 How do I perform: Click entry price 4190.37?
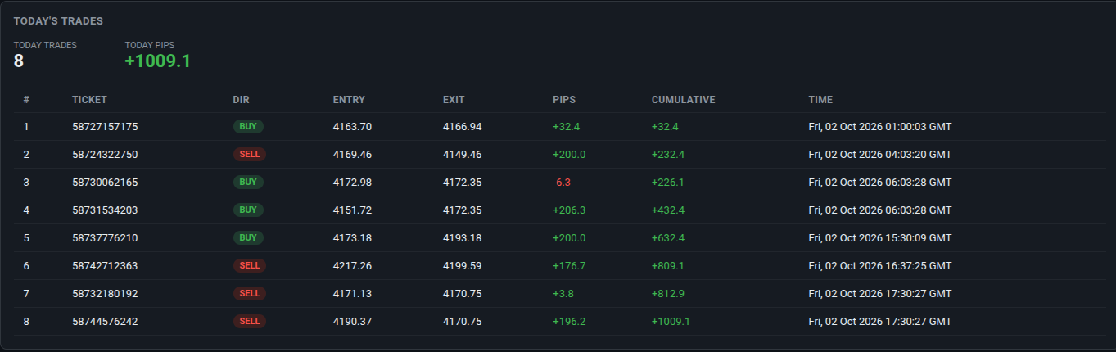[x=352, y=322]
